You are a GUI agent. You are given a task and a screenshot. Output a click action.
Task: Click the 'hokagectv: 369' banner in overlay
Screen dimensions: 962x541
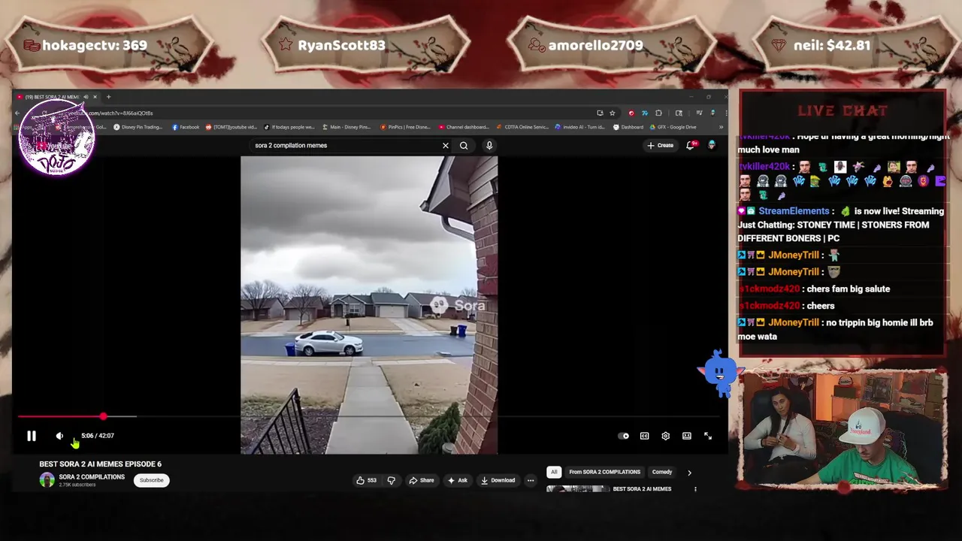[x=109, y=45]
